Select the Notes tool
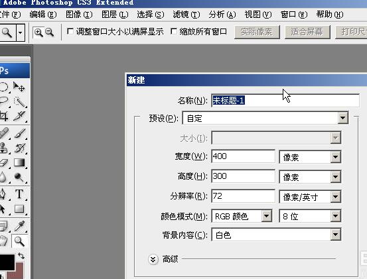This screenshot has width=367, height=279. coord(4,226)
